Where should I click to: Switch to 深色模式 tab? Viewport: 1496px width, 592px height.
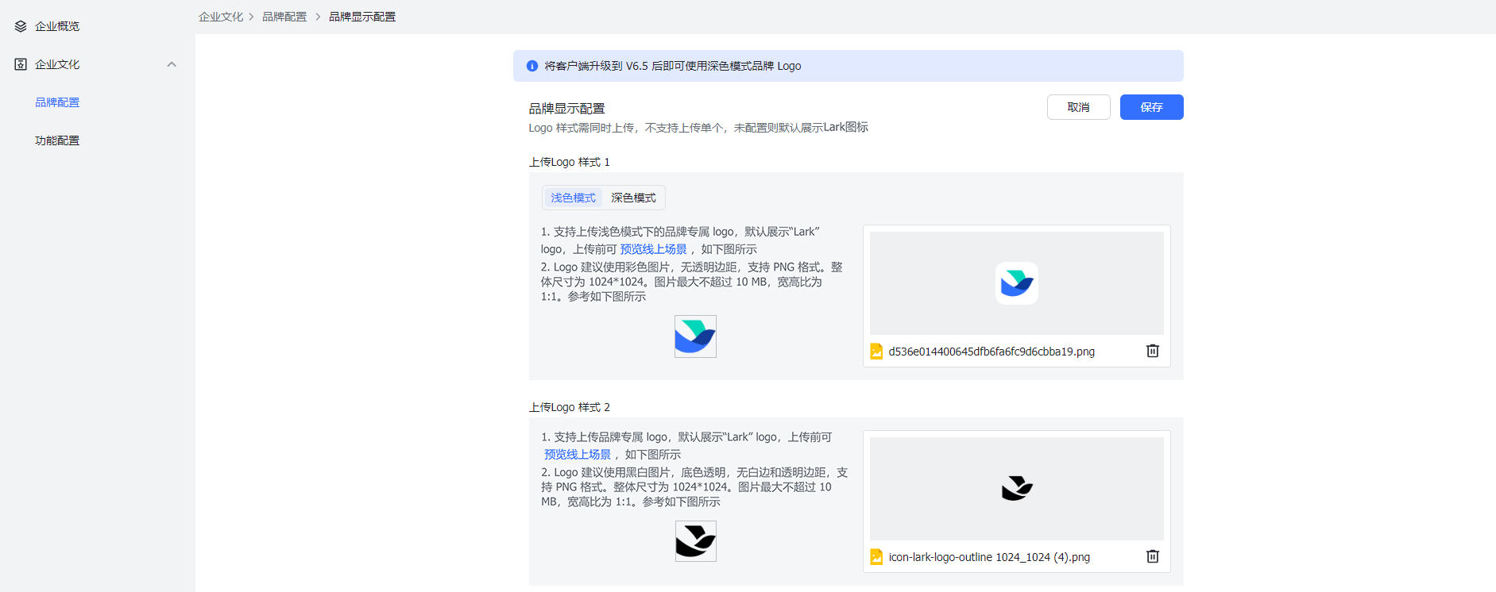coord(633,198)
